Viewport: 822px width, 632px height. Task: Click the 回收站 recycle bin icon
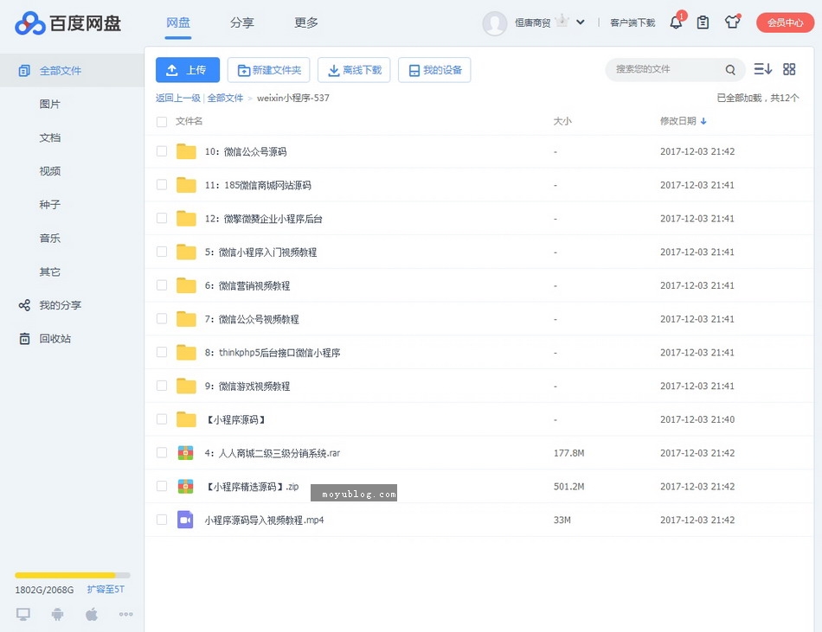click(24, 339)
